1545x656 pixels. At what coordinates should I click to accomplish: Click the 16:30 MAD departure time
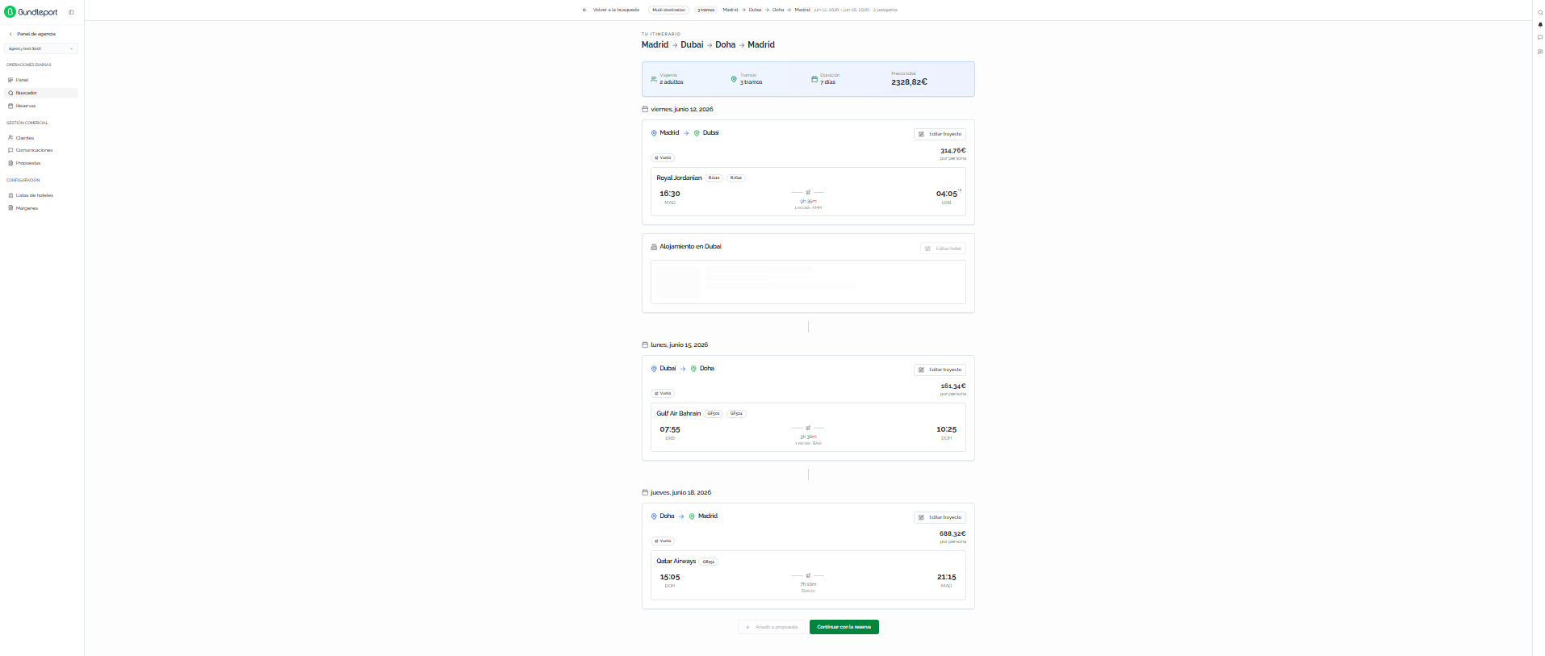pyautogui.click(x=670, y=194)
